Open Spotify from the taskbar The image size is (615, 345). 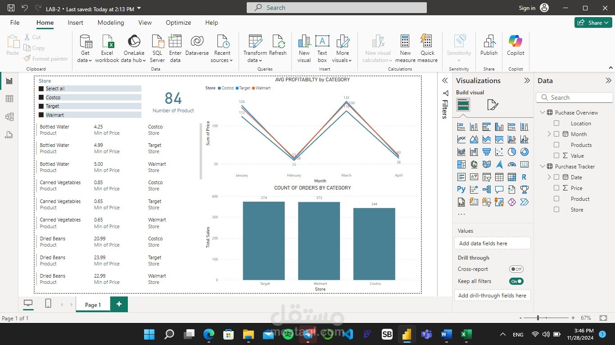(x=288, y=334)
